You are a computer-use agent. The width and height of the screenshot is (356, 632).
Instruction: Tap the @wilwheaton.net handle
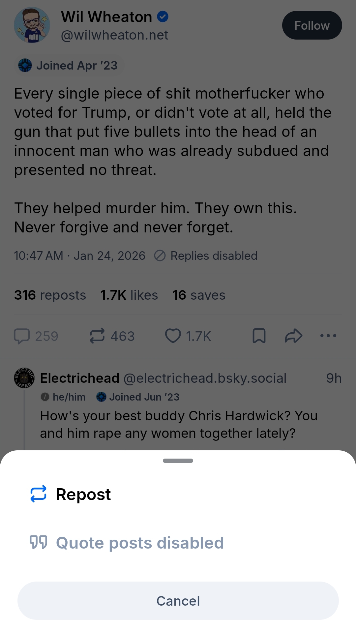pos(115,35)
